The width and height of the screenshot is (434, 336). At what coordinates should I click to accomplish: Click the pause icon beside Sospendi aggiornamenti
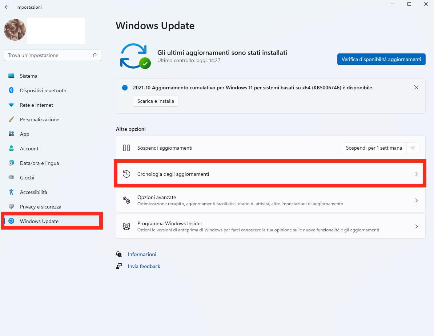click(x=126, y=148)
